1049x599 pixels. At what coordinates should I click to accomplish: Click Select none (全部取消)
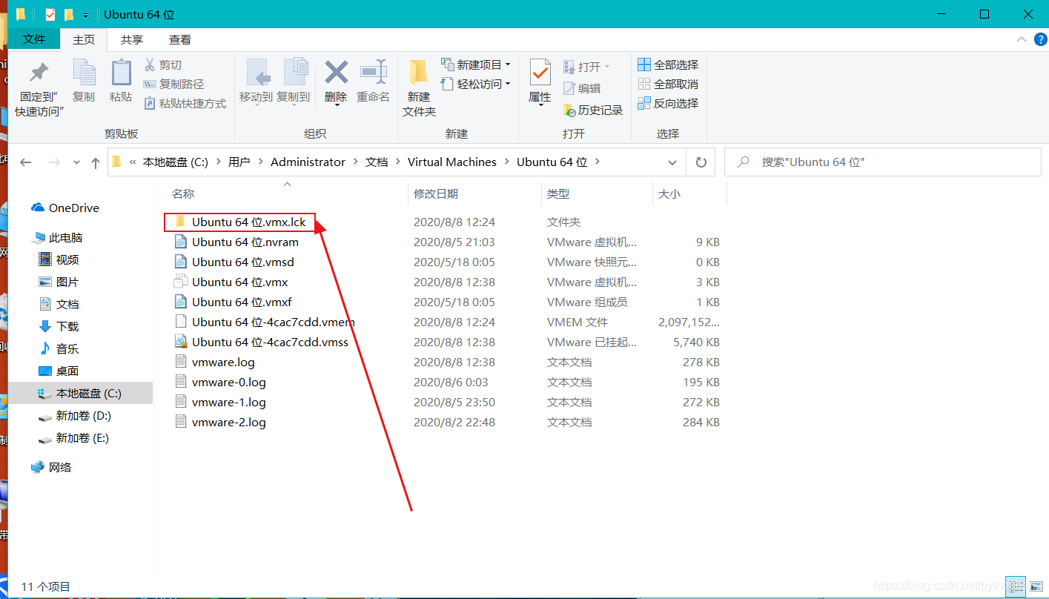pos(668,85)
